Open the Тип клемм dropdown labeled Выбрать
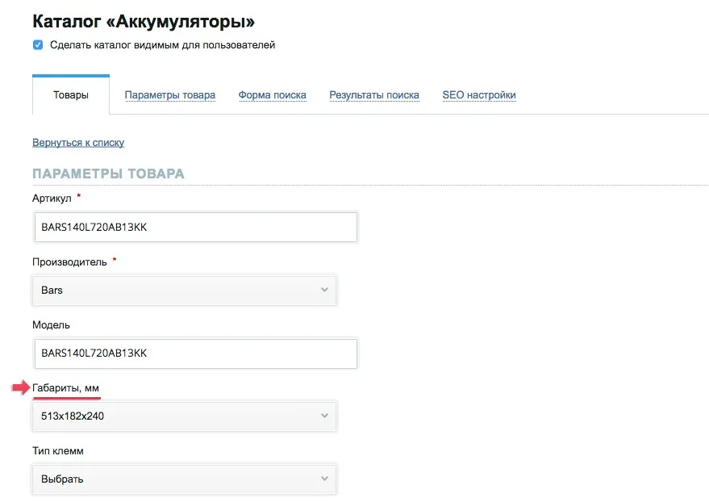 [185, 479]
